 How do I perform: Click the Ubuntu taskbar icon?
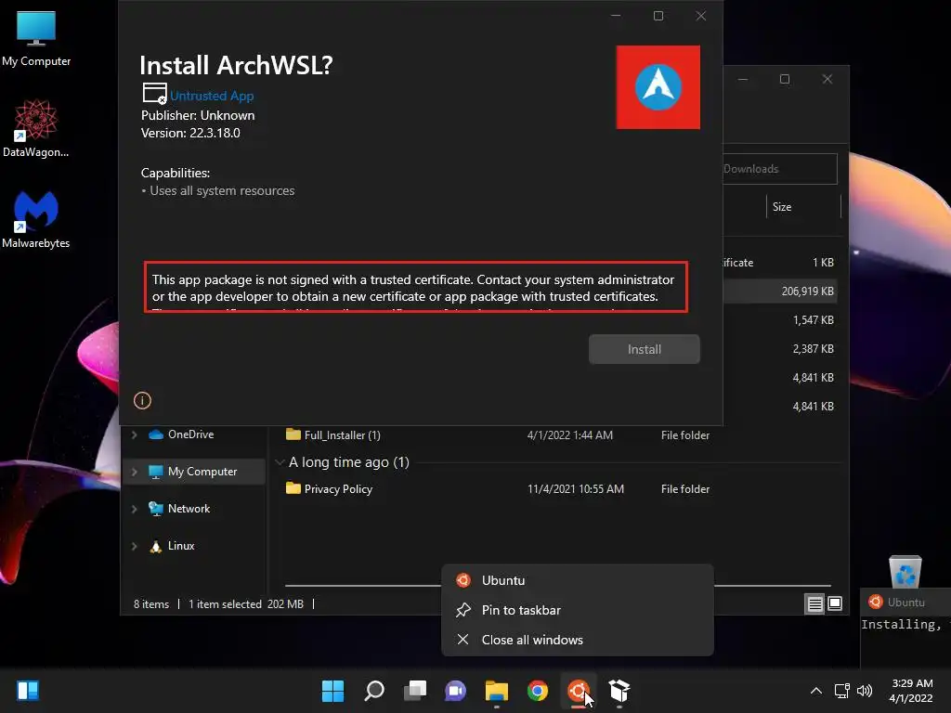578,691
